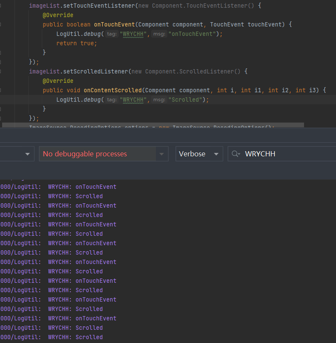Click the "onTouchEvent" string literal in code
This screenshot has width=336, height=343.
(x=192, y=34)
